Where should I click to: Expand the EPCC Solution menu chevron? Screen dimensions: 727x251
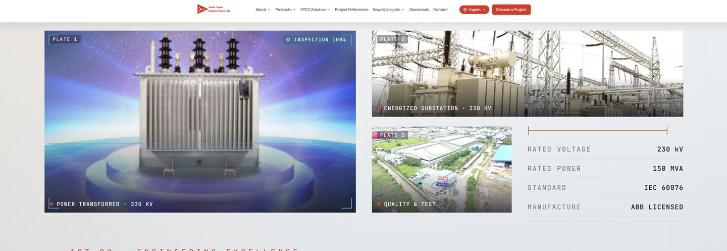329,10
